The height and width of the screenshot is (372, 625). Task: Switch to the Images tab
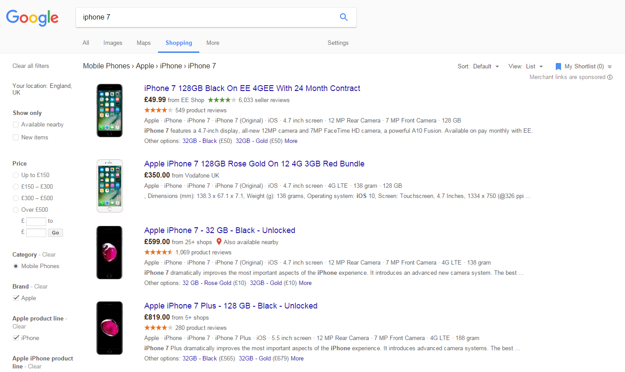(113, 43)
